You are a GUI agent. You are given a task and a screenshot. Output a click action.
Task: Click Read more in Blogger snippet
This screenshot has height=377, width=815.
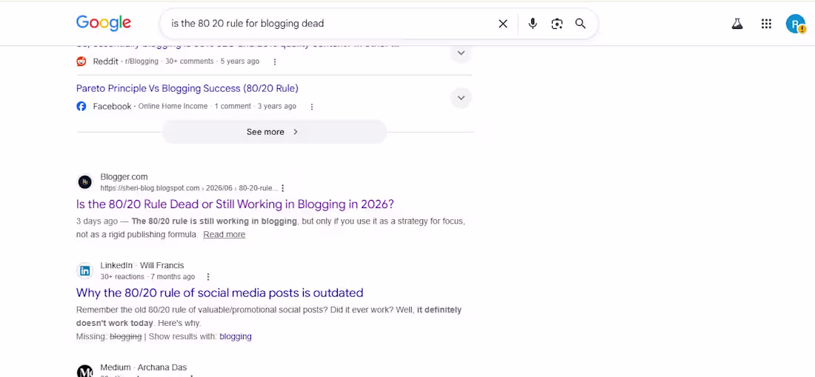coord(224,235)
